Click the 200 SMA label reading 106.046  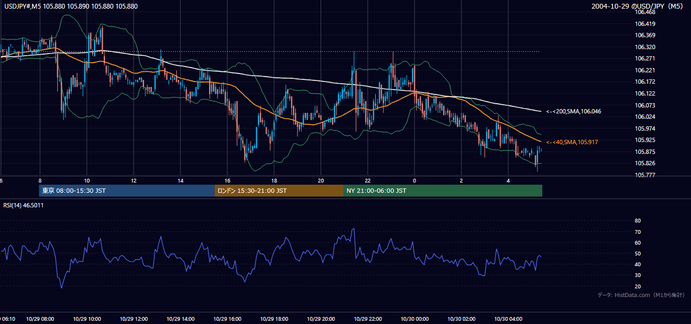click(x=573, y=111)
